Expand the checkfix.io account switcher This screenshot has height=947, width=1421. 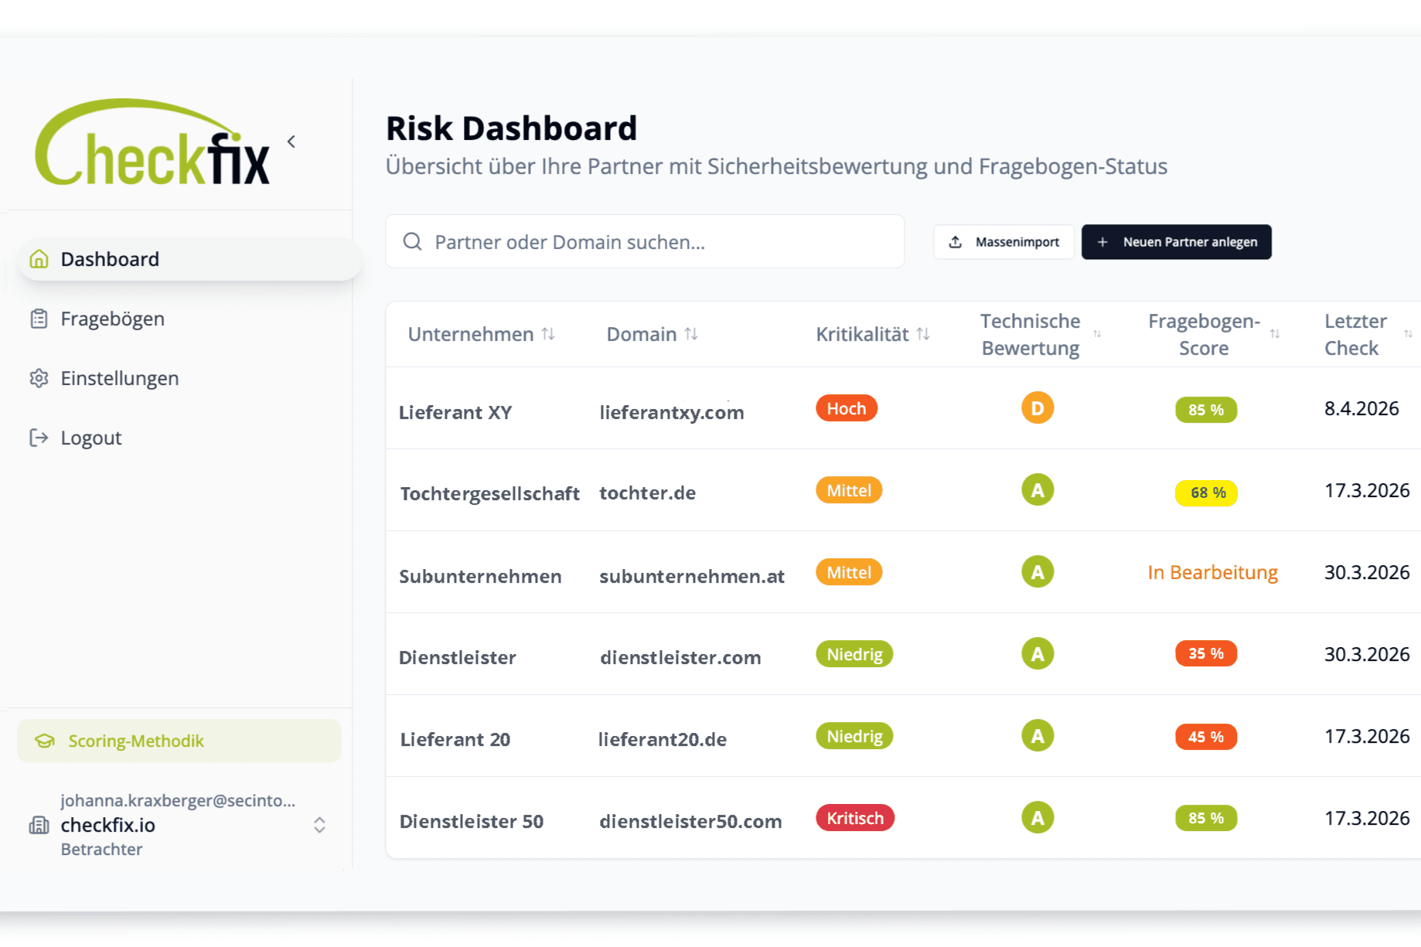319,825
